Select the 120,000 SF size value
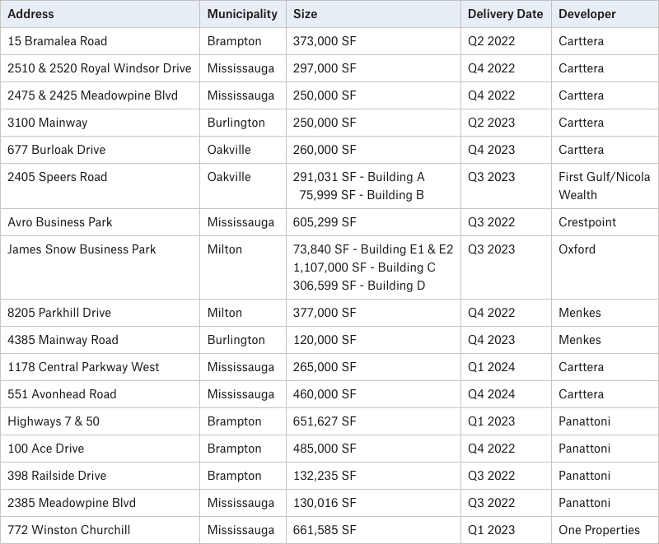659x544 pixels. coord(325,340)
